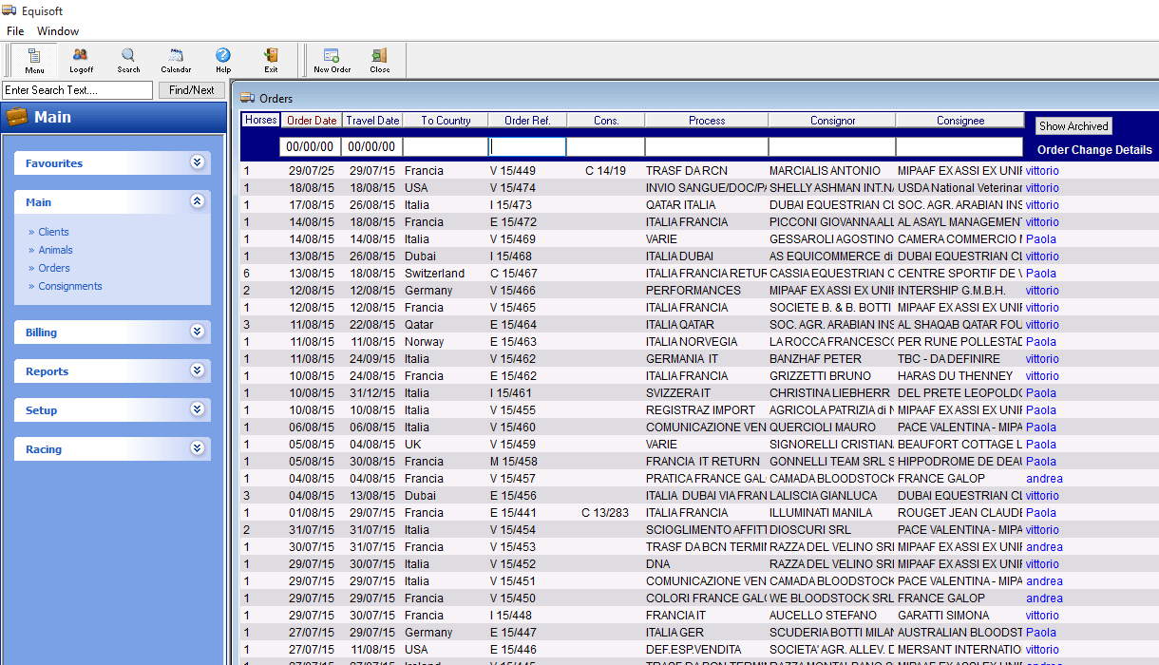Click the To Country filter field
The image size is (1159, 665).
click(446, 146)
